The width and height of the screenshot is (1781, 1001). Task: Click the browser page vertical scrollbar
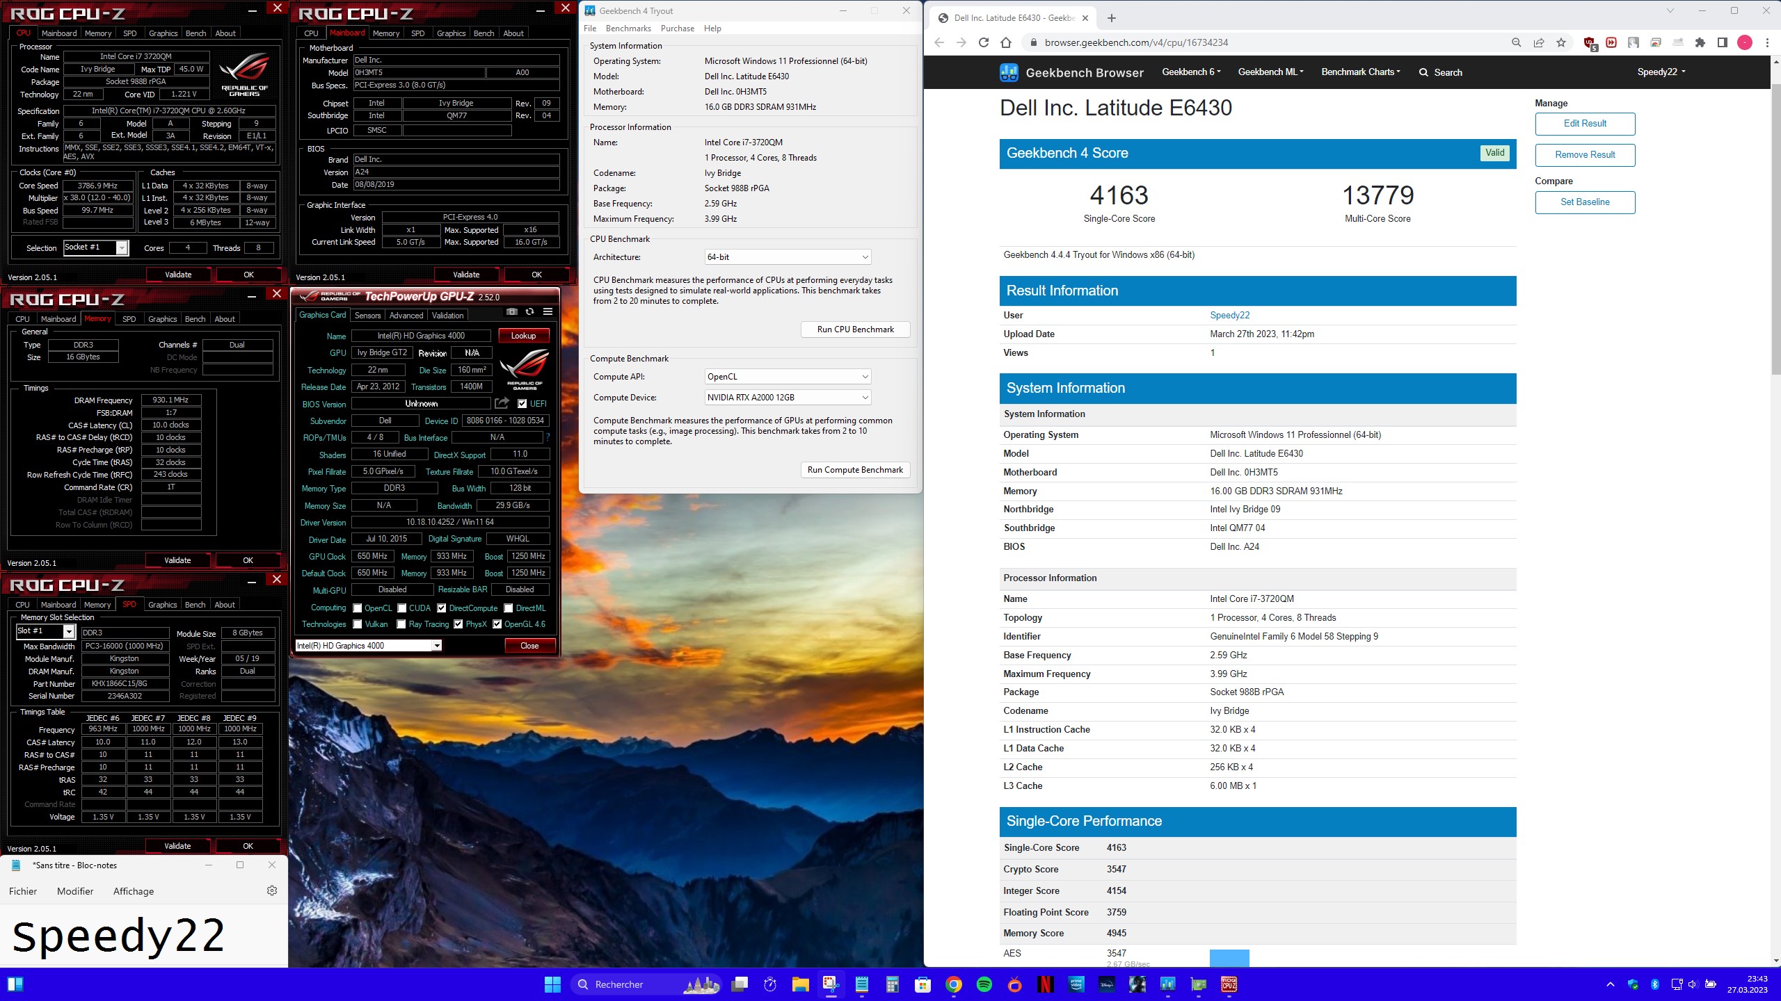tap(1775, 229)
